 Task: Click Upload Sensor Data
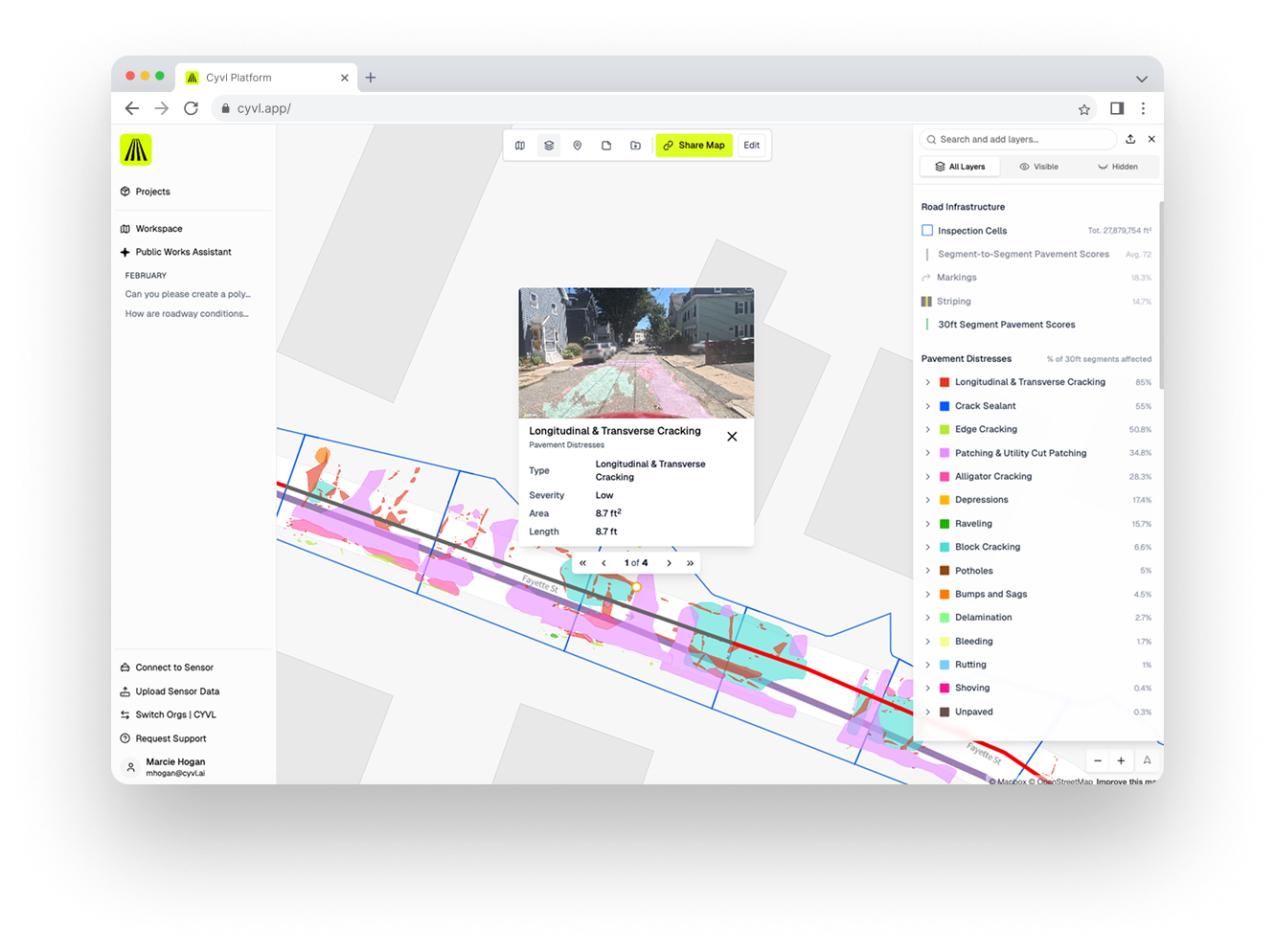click(x=170, y=691)
